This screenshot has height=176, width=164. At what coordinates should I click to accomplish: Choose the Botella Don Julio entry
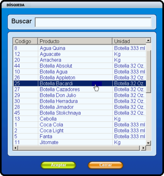80,95
